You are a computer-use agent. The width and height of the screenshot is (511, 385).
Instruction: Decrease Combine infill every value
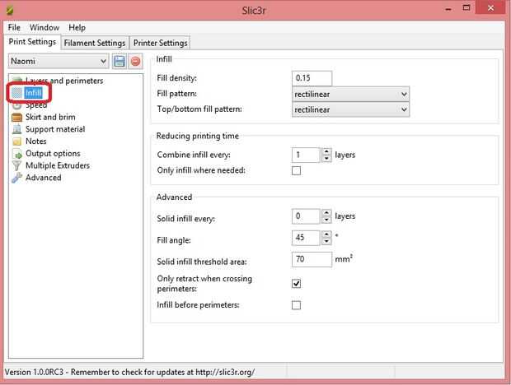coord(326,158)
